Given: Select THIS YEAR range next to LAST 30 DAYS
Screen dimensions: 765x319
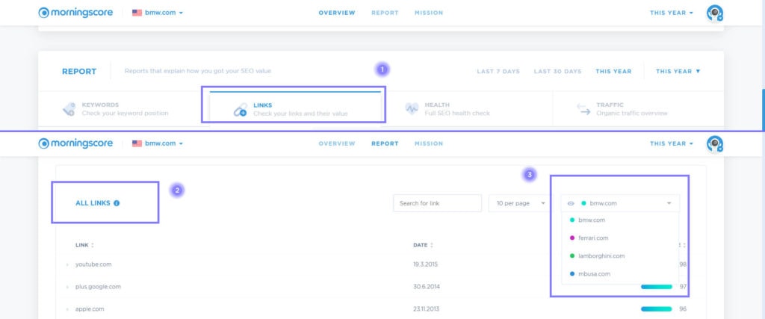Looking at the screenshot, I should pos(613,71).
